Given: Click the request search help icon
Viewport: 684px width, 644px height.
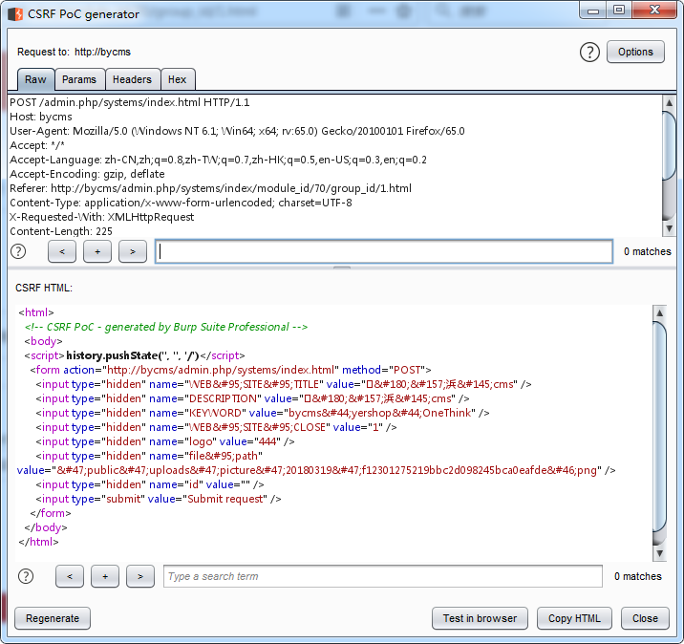Looking at the screenshot, I should (x=18, y=251).
